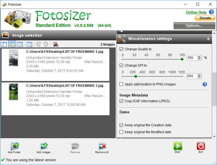Viewport: 217px width, 165px height.
Task: Click the 1.25 MB file size text
Action: [x=32, y=100]
